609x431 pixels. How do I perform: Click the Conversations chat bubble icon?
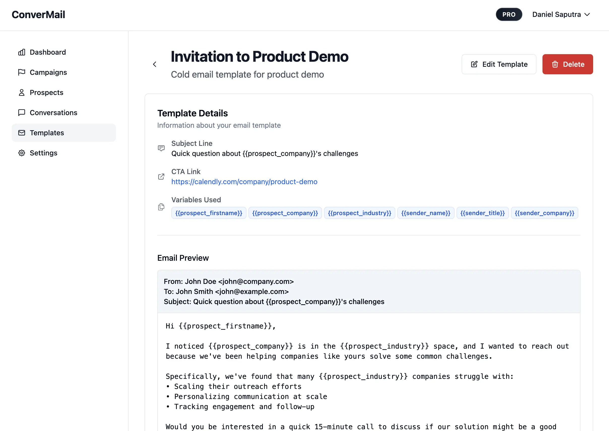21,113
